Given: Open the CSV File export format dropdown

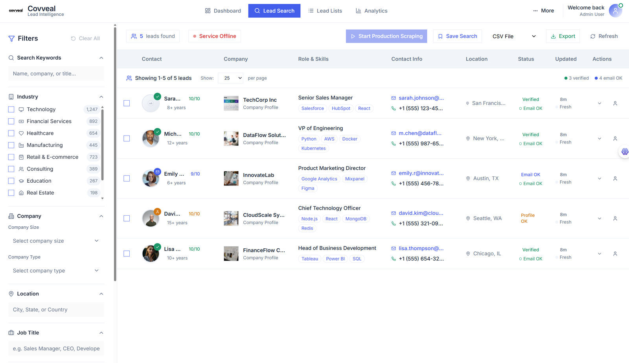Looking at the screenshot, I should click(x=513, y=36).
